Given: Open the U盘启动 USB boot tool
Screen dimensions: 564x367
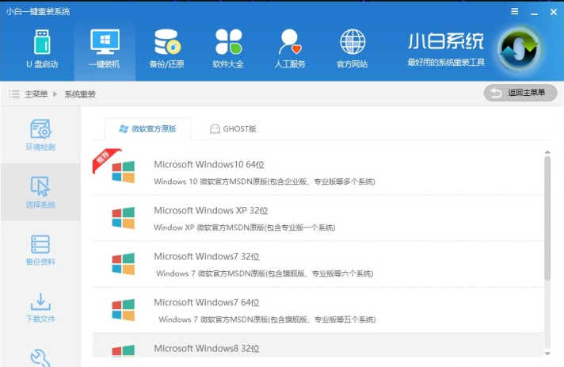Looking at the screenshot, I should click(x=42, y=49).
